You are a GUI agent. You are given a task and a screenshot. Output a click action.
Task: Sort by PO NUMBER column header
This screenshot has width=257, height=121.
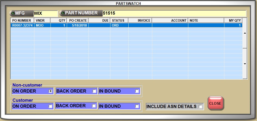click(x=22, y=21)
